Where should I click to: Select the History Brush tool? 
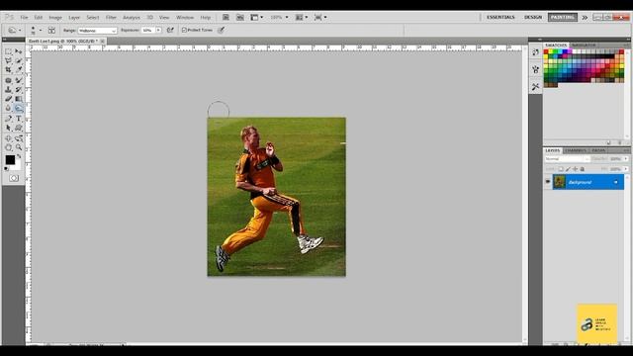tap(19, 90)
